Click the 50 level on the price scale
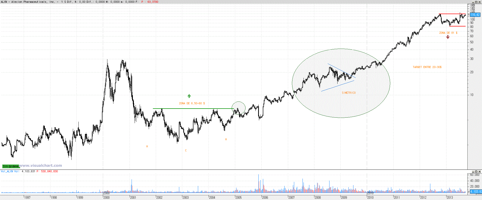Viewport: 482px width, 200px height. [472, 42]
